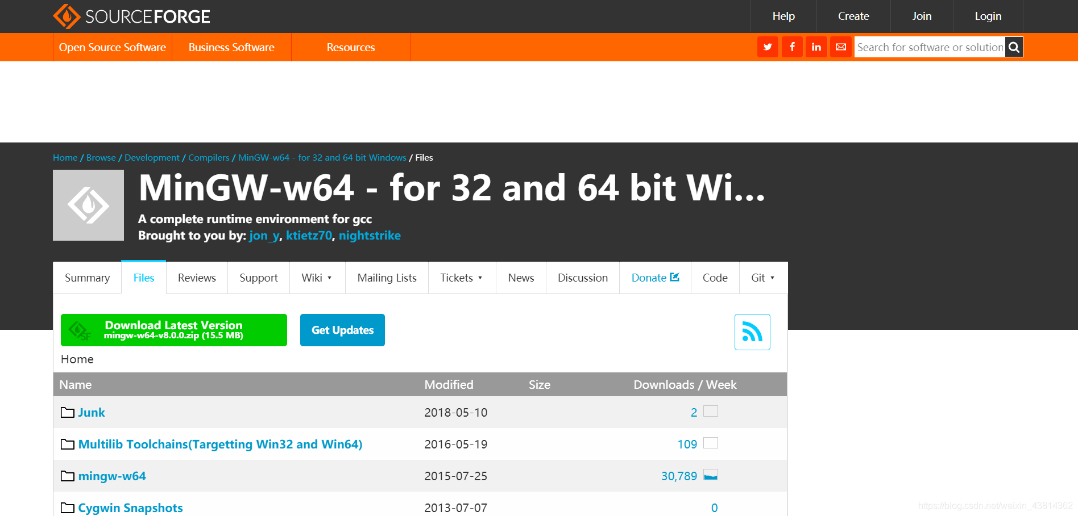1078x516 pixels.
Task: Click the email share icon
Action: point(841,47)
